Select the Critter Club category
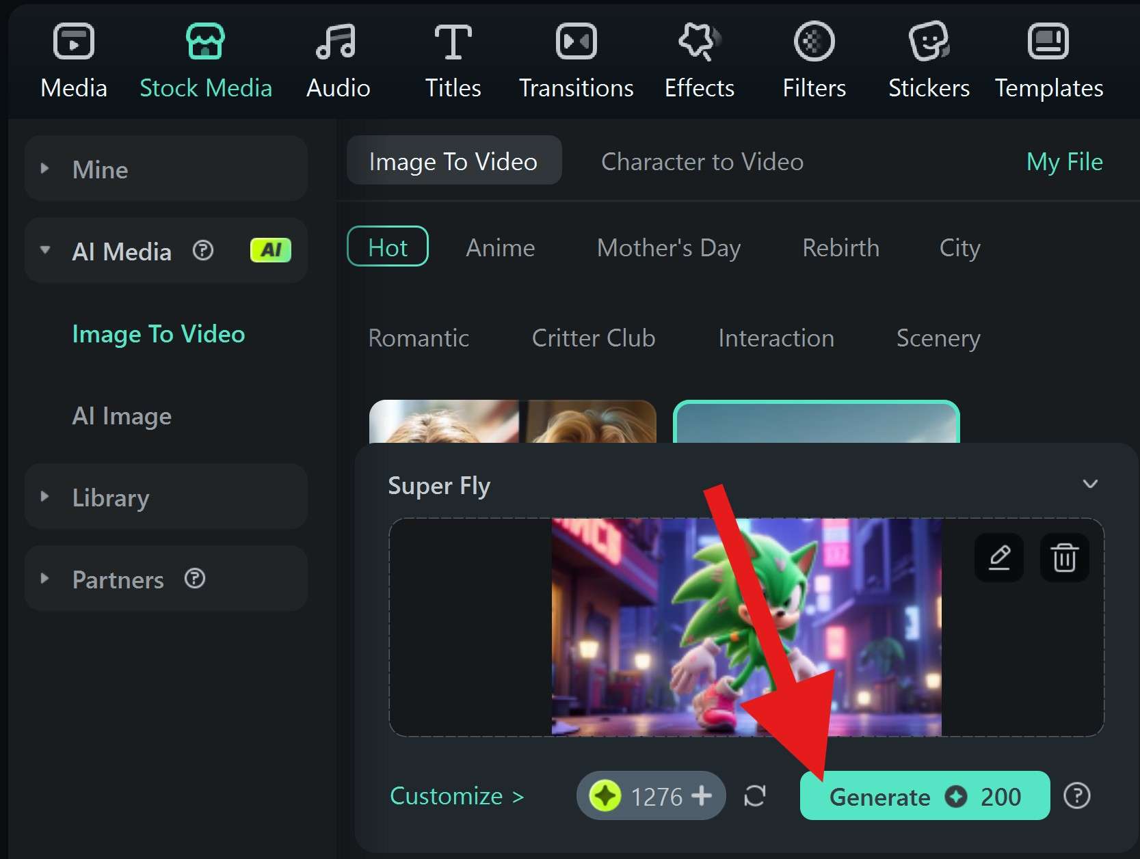The height and width of the screenshot is (859, 1140). [594, 338]
